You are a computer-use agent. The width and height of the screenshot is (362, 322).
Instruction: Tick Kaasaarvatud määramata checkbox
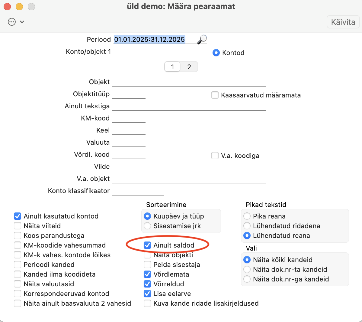[215, 95]
